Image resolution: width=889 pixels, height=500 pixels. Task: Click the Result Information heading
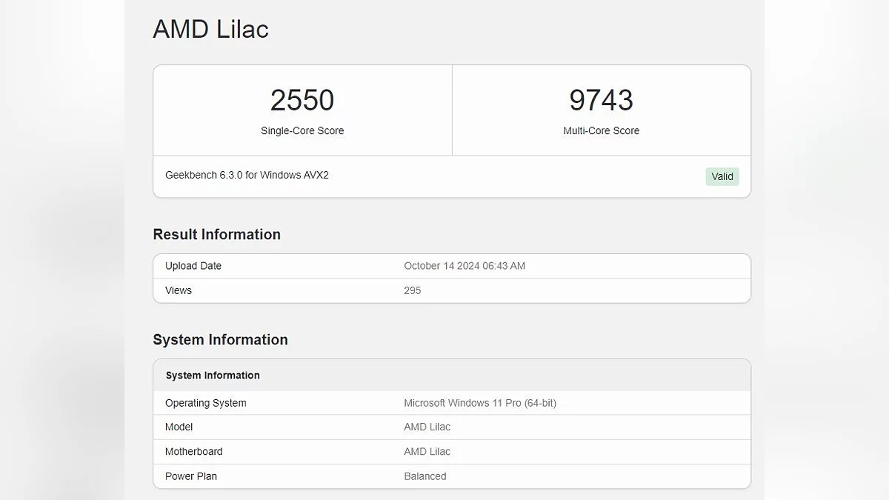(x=216, y=235)
